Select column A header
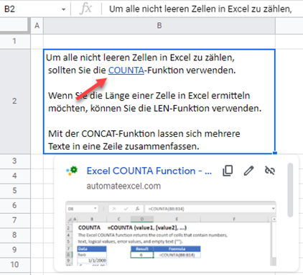Image resolution: width=303 pixels, height=275 pixels. point(37,25)
